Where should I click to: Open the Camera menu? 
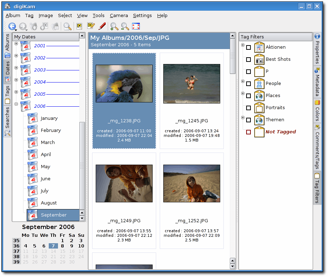(x=119, y=16)
